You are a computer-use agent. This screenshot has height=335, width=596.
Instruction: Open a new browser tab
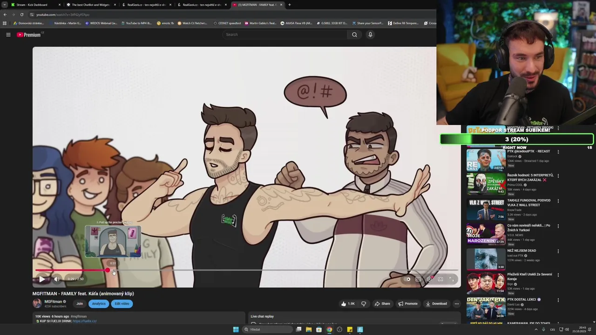(x=289, y=5)
